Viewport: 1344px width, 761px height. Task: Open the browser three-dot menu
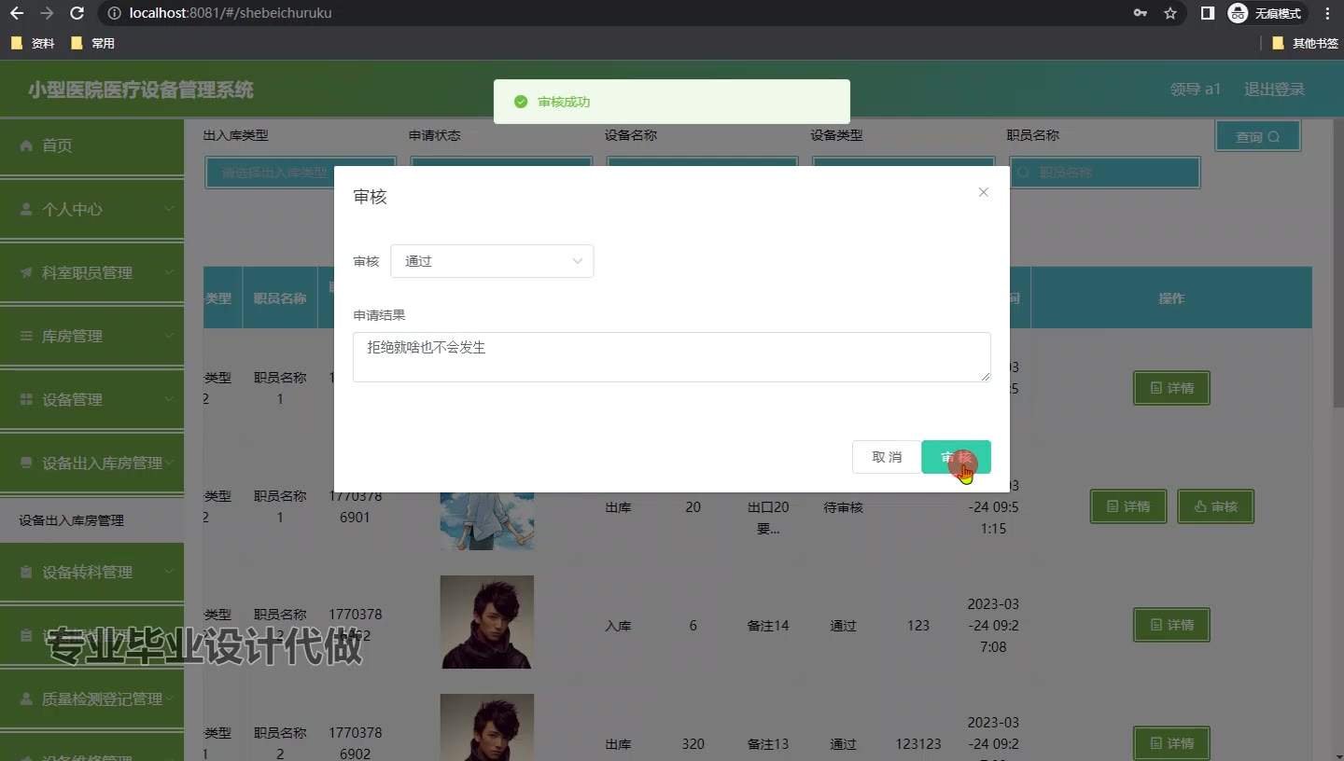coord(1327,13)
